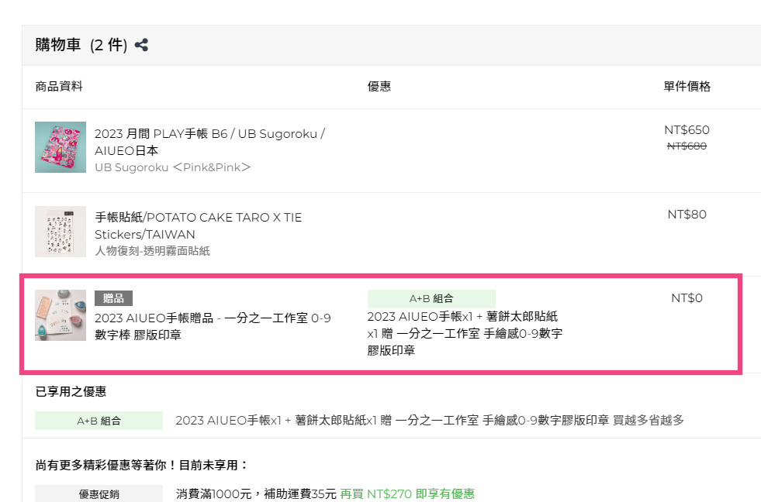Select the 人物復刻-透明霧面貼紙 variant text
The image size is (761, 502).
(x=152, y=251)
